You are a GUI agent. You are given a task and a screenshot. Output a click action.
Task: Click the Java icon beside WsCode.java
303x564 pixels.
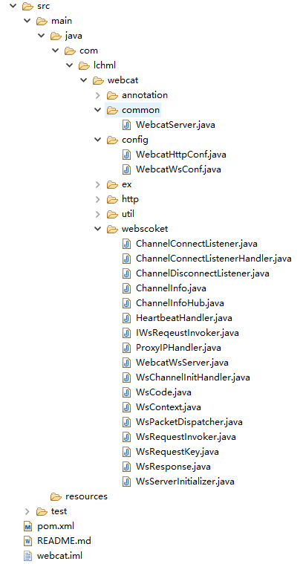tap(126, 392)
